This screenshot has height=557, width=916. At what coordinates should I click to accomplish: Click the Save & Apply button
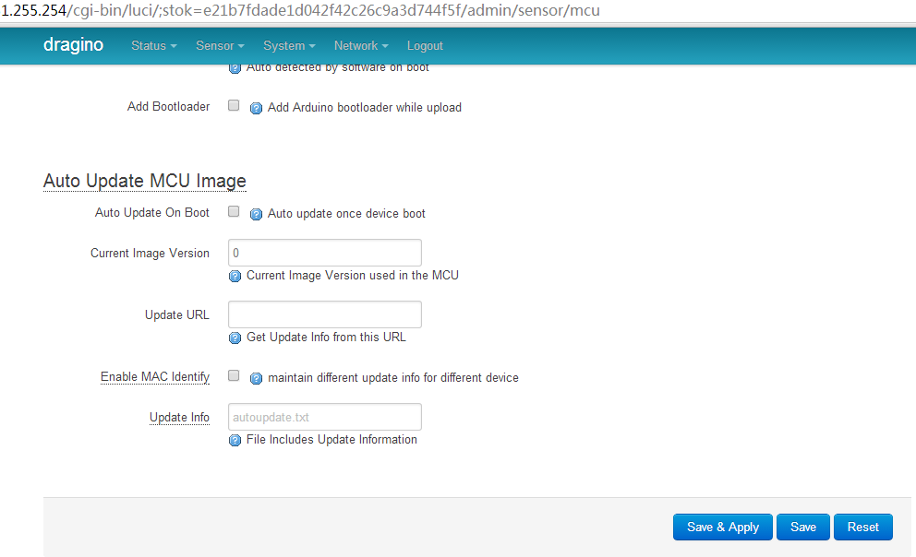point(723,527)
